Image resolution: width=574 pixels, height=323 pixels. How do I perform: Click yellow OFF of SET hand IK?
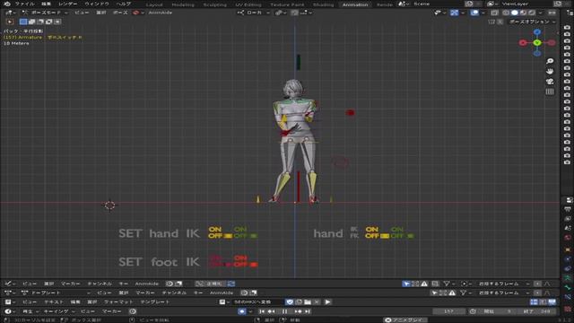pos(215,236)
